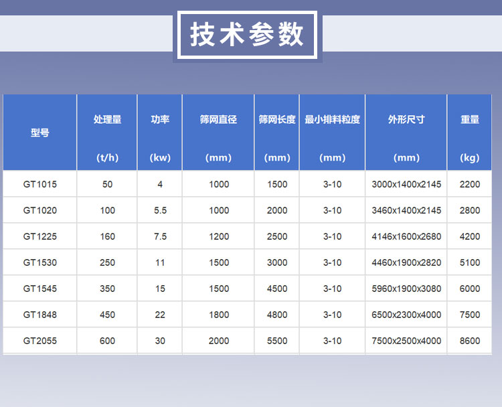502x407 pixels.
Task: Select the 型号 column header
Action: pos(40,133)
